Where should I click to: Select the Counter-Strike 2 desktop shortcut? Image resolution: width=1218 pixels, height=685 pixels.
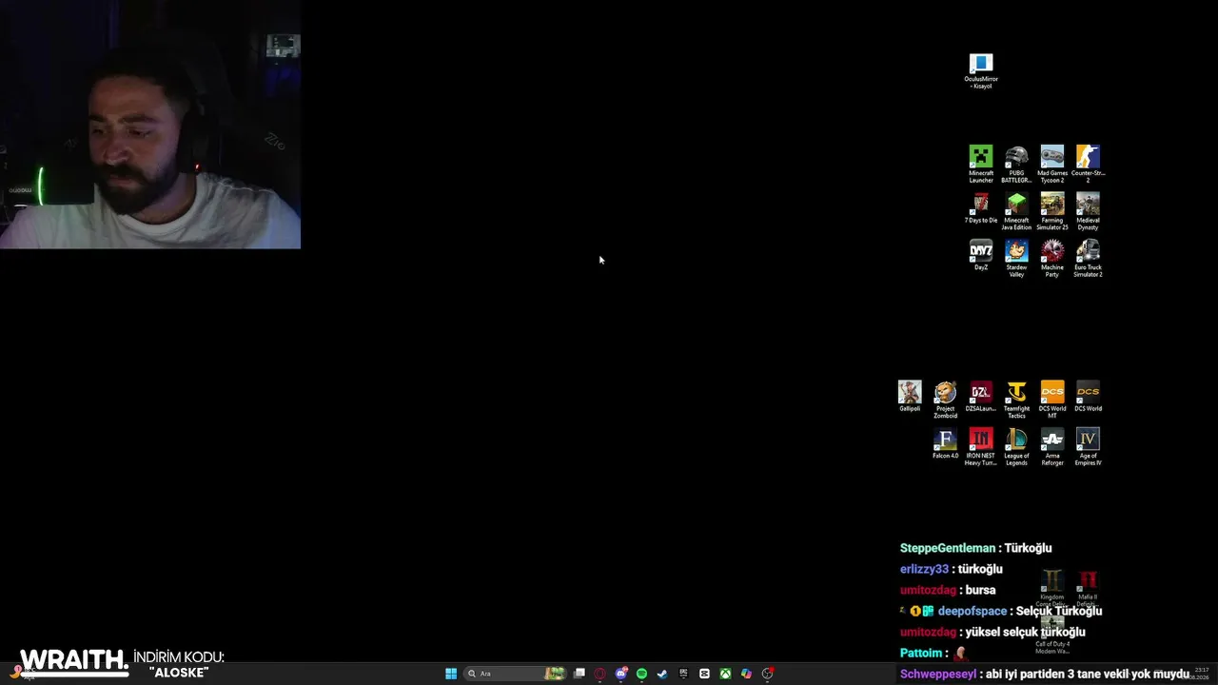pos(1088,164)
